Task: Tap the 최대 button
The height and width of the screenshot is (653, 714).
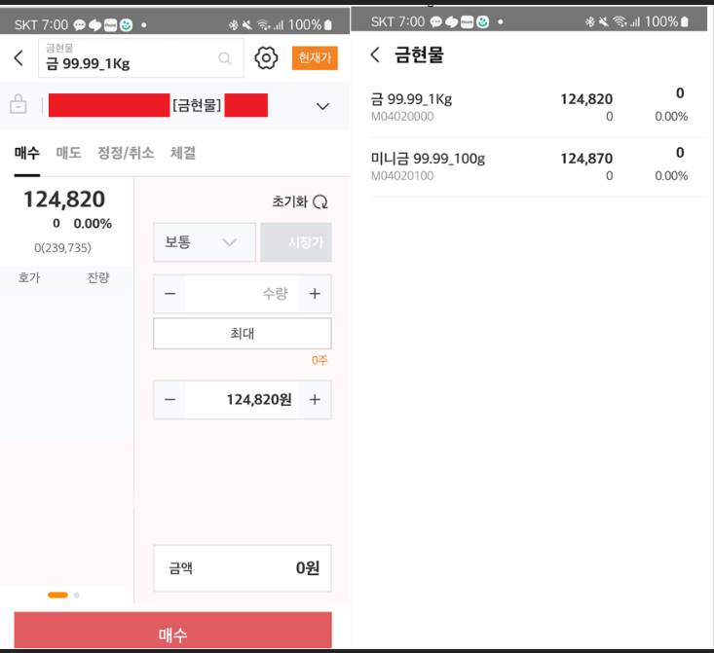Action: (243, 334)
